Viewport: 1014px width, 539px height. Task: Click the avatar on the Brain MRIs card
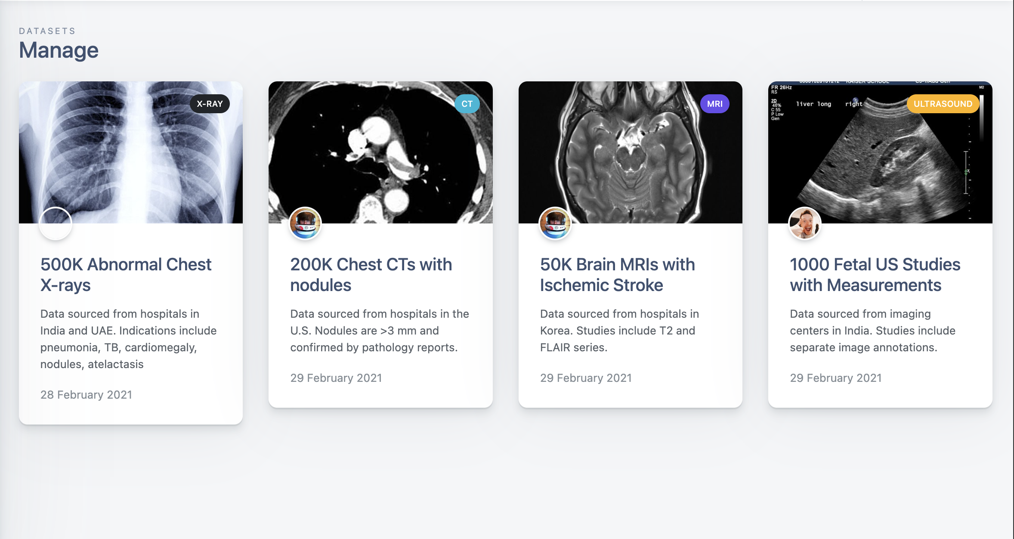click(555, 223)
